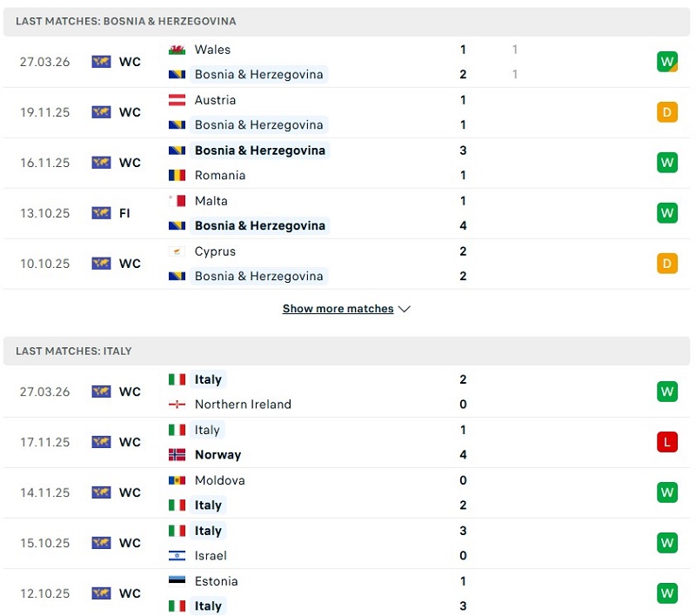Click the Moldova flag icon
Viewport: 696px width, 616px height.
click(x=177, y=480)
